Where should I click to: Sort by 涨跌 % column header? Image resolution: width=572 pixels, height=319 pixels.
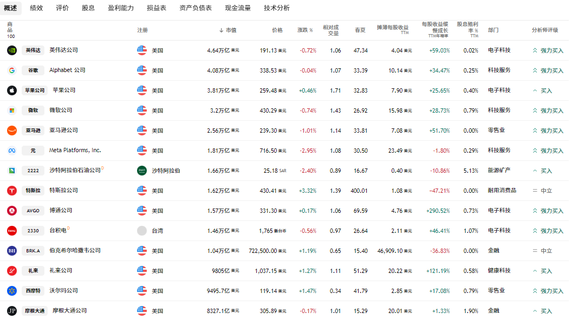point(305,30)
